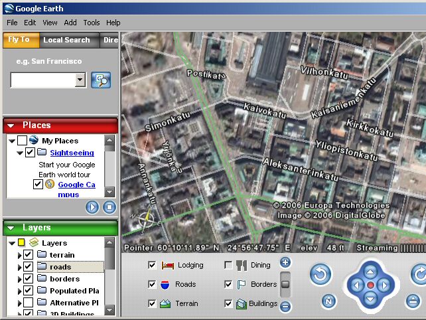This screenshot has width=426, height=320.
Task: Click the tilt view button
Action: 413,301
